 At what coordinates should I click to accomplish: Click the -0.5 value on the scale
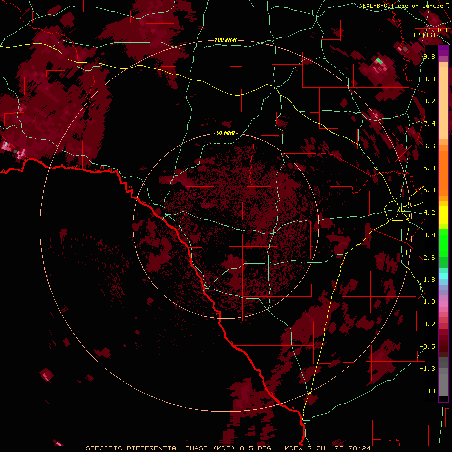point(427,346)
